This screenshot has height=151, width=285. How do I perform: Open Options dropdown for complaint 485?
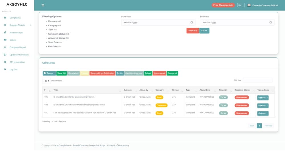pos(263,97)
